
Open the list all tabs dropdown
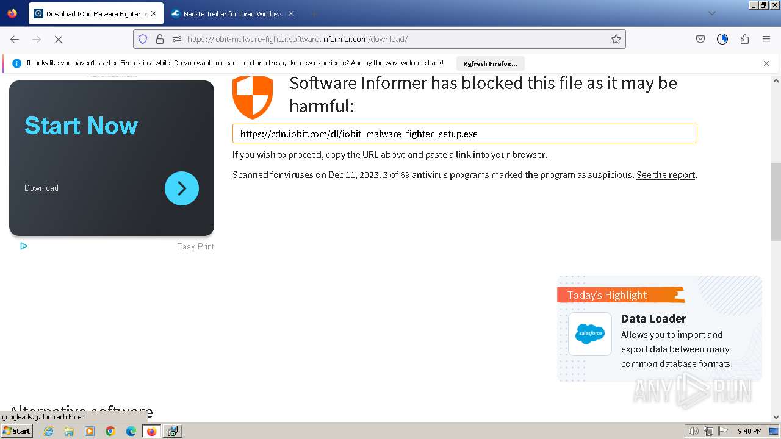click(711, 13)
